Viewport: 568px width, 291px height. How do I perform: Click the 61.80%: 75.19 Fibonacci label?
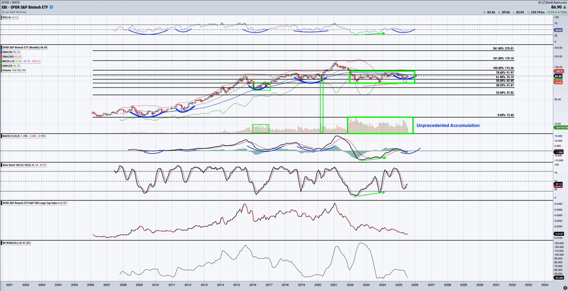pos(505,77)
